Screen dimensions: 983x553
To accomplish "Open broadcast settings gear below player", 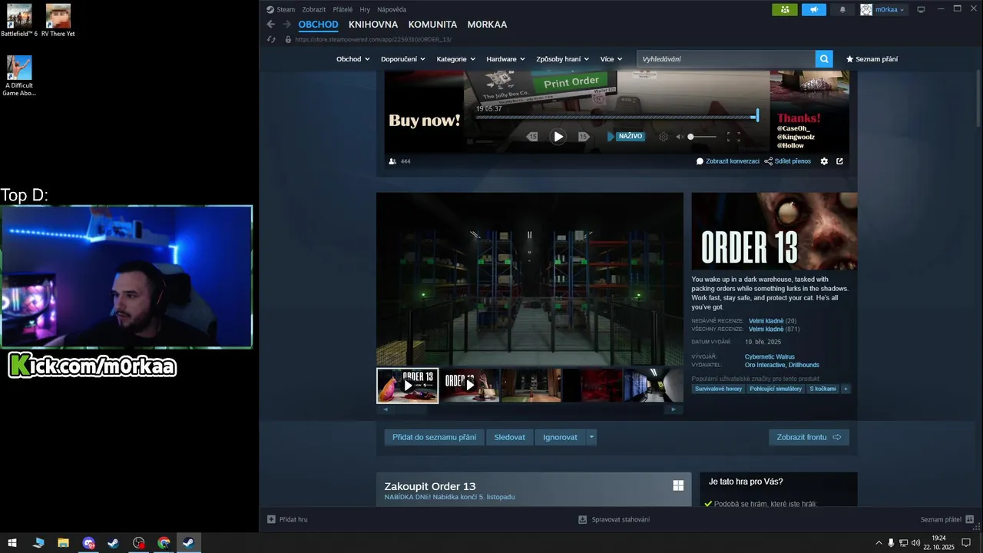I will (824, 161).
